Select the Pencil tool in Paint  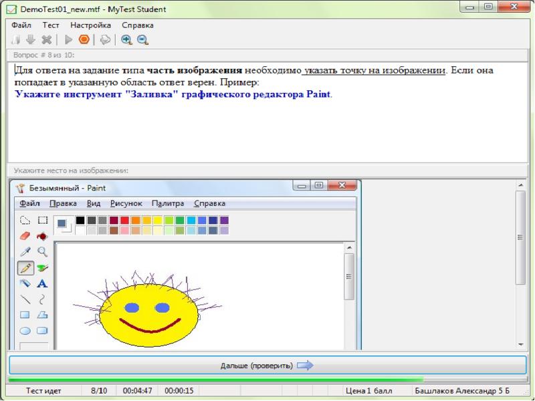25,268
